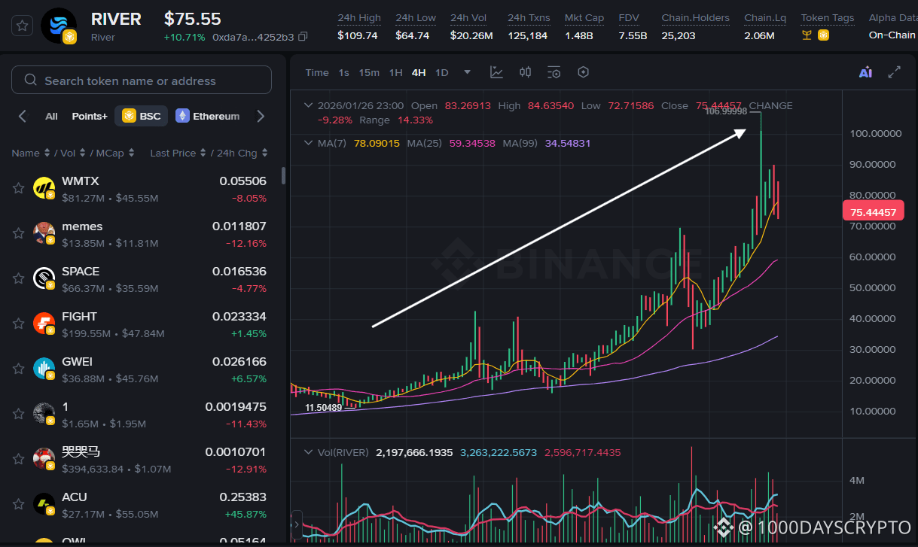Open the FIGHT token icon
The height and width of the screenshot is (547, 918).
coord(44,324)
